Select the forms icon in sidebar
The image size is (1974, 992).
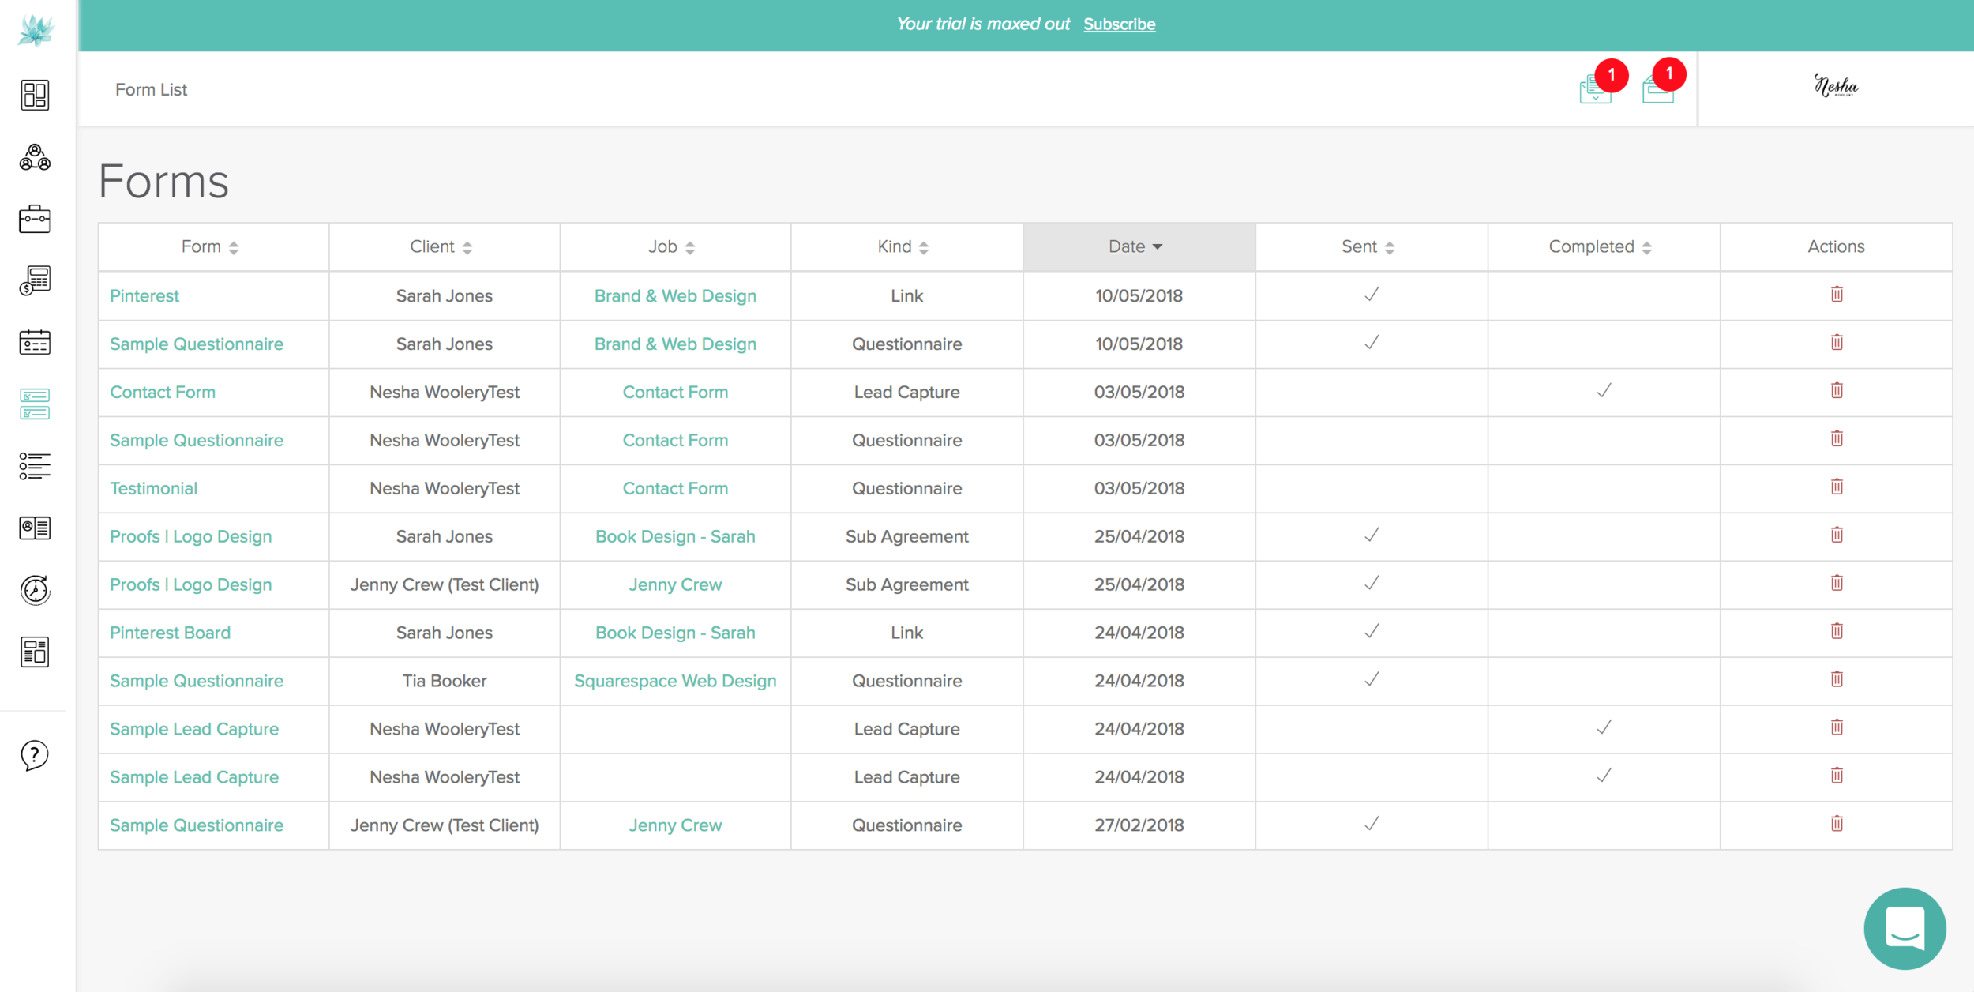click(x=35, y=404)
